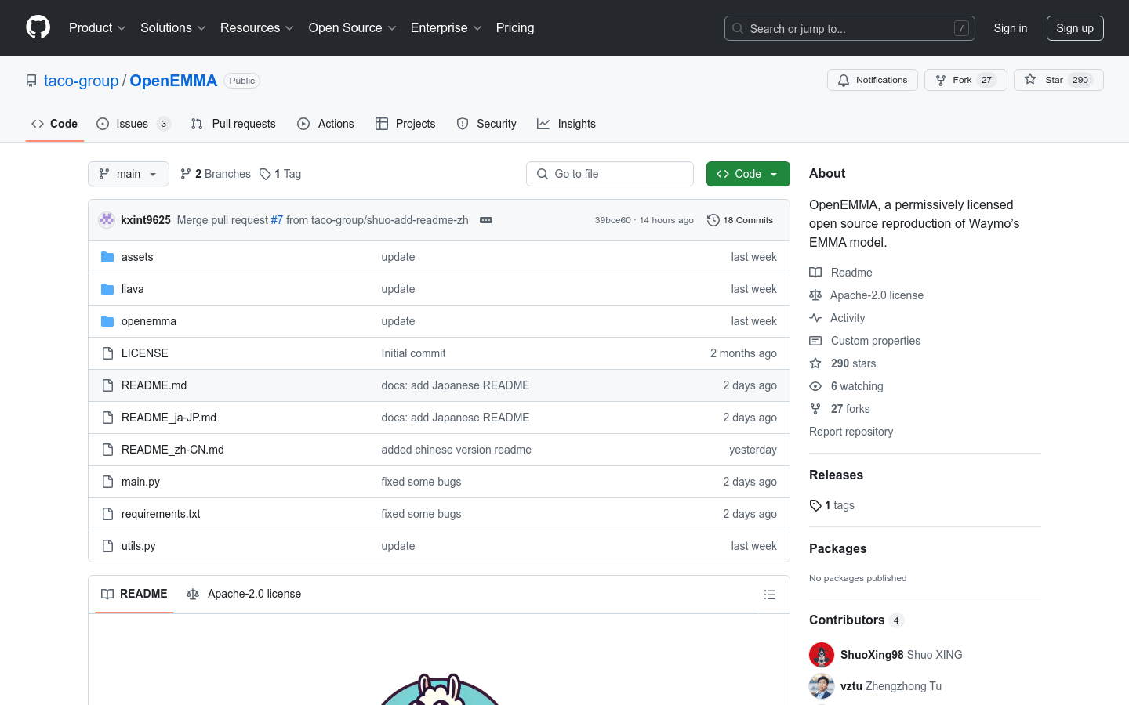Click the notification bell icon

[x=843, y=79]
